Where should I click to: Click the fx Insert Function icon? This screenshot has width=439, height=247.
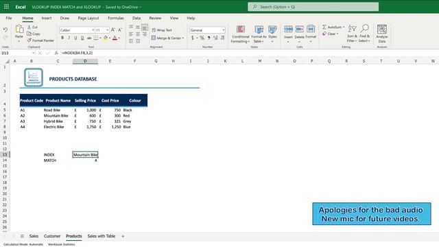56,53
